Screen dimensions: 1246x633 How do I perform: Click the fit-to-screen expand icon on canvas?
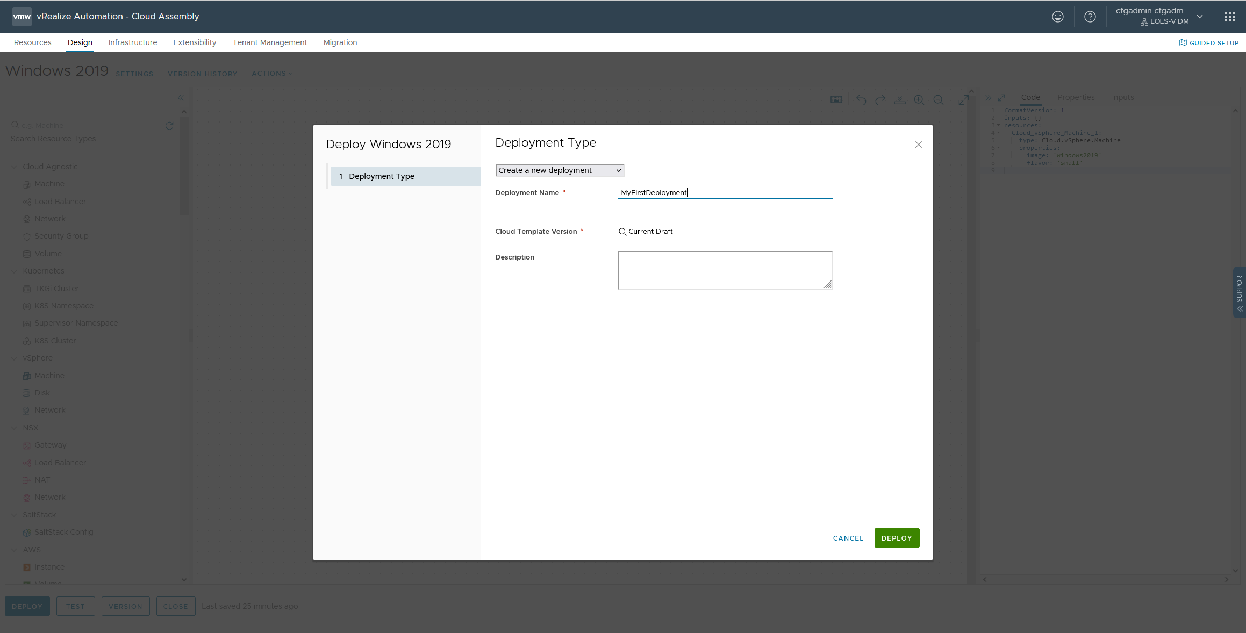pyautogui.click(x=963, y=99)
